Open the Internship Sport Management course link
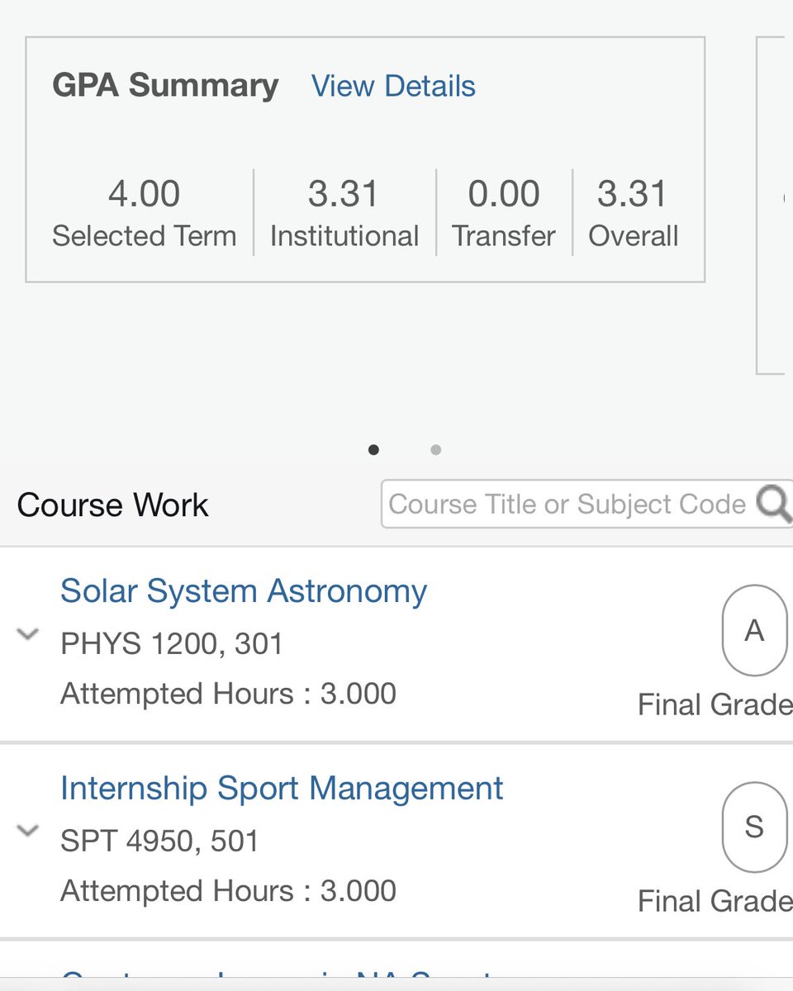This screenshot has height=991, width=793. pyautogui.click(x=282, y=789)
